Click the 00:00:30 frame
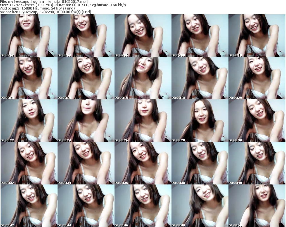Screen dimensions: 286x227 (257, 121)
